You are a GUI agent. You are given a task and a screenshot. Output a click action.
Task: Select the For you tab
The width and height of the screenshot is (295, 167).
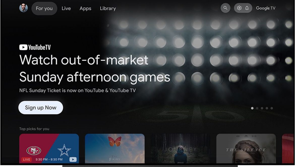coord(44,9)
